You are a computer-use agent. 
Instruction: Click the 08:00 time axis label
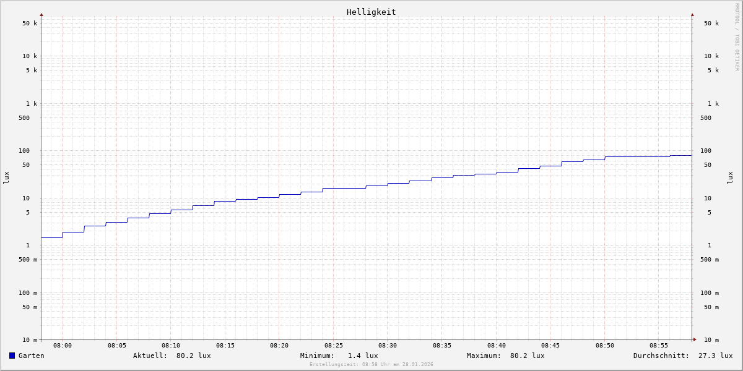[x=63, y=346]
